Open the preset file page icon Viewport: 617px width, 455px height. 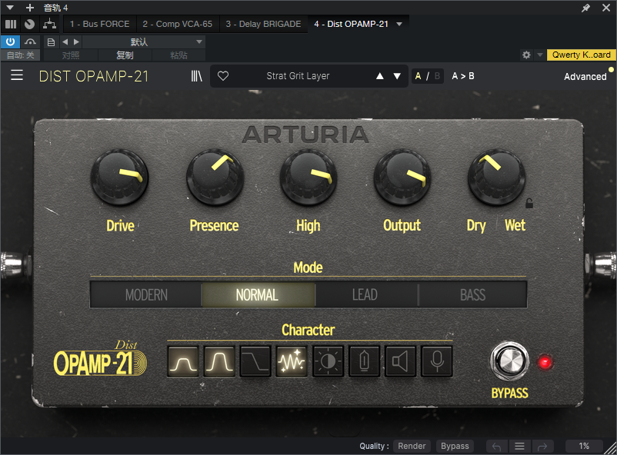click(x=51, y=42)
